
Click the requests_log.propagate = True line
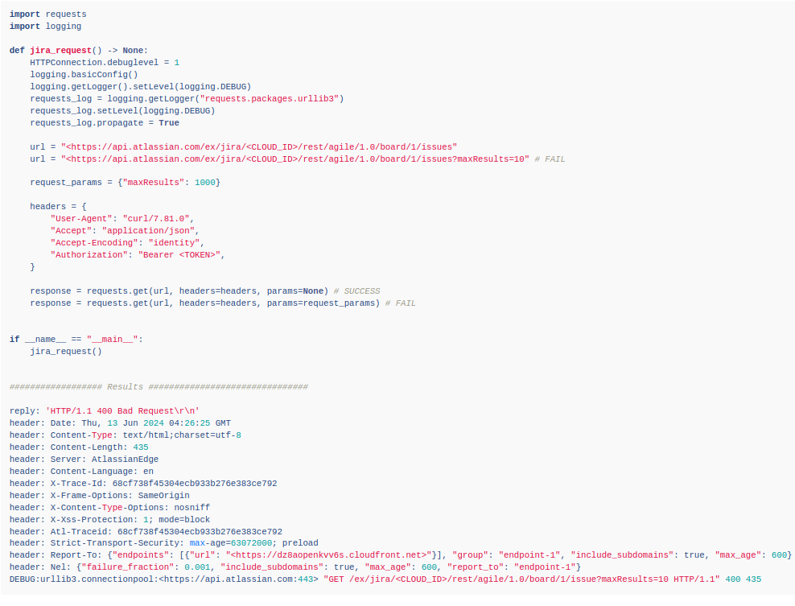point(105,122)
